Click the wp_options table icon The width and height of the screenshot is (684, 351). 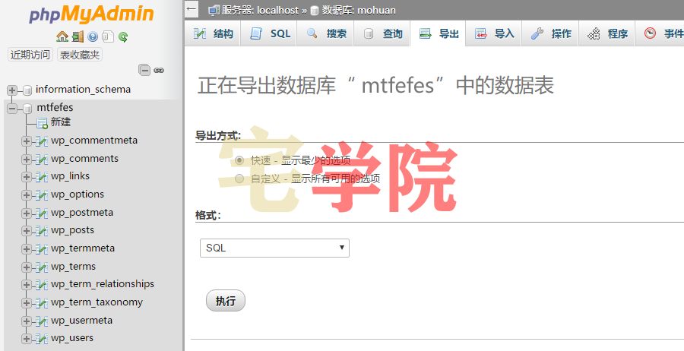42,195
